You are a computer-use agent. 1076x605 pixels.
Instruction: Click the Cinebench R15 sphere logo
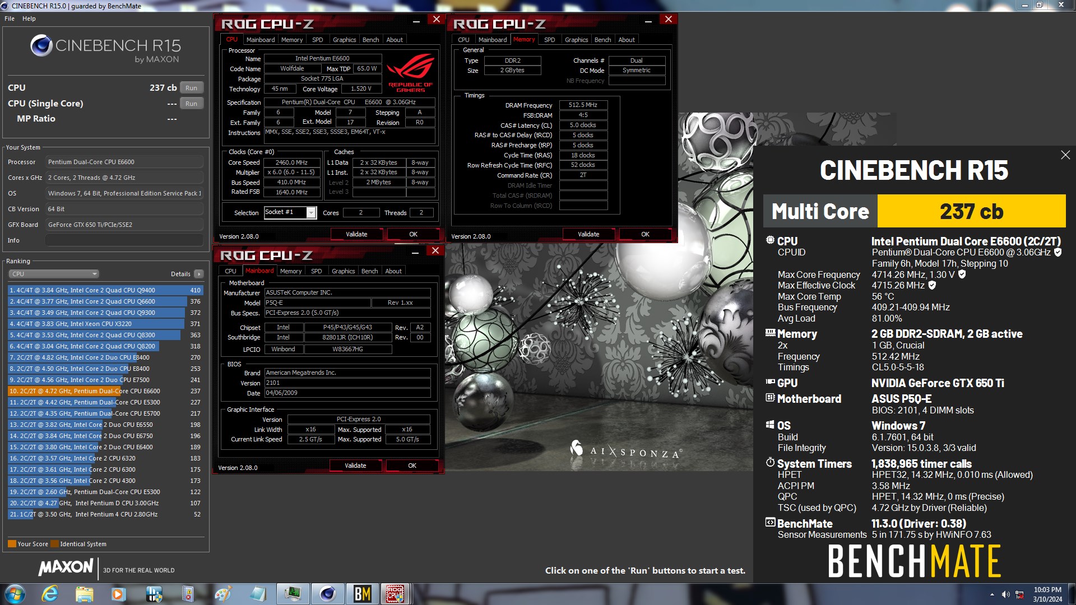click(41, 45)
